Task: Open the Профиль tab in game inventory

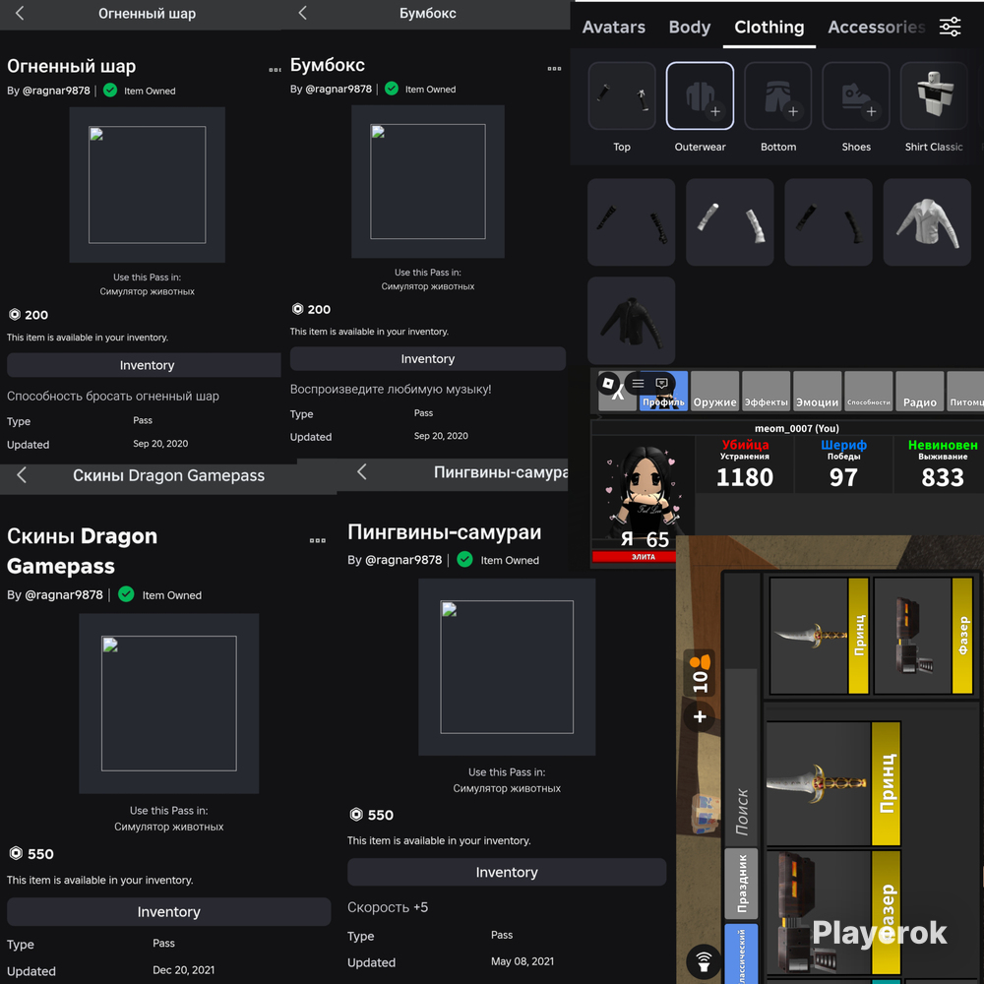Action: click(663, 392)
